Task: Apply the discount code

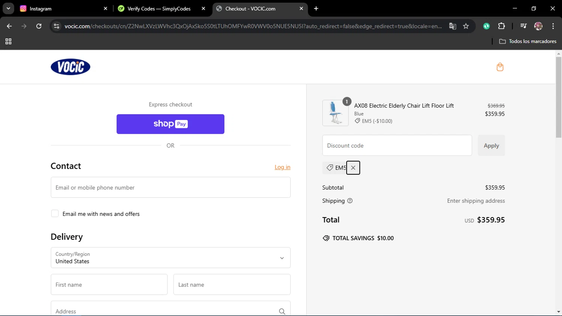Action: click(491, 145)
